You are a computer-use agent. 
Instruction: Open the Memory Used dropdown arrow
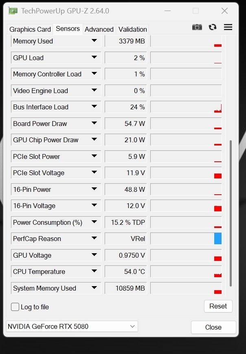click(94, 41)
